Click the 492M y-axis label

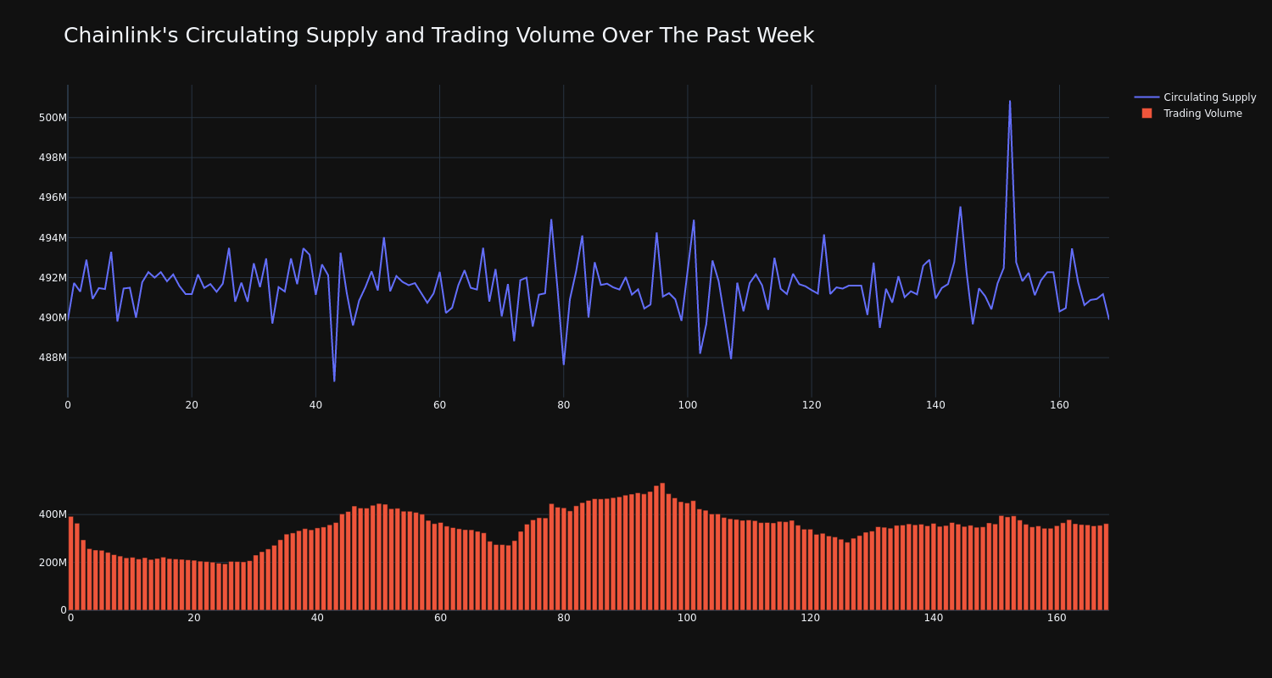tap(53, 278)
